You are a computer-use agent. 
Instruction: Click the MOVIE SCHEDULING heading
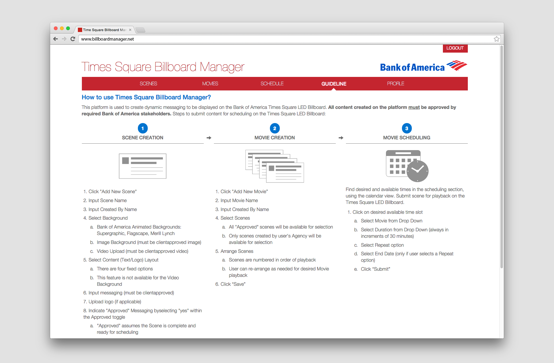407,138
